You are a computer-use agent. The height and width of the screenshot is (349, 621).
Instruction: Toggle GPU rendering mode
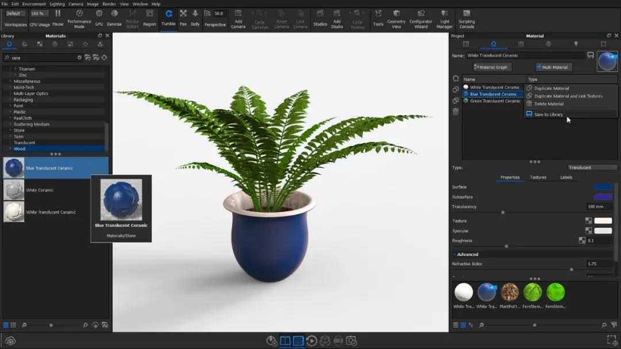[99, 17]
